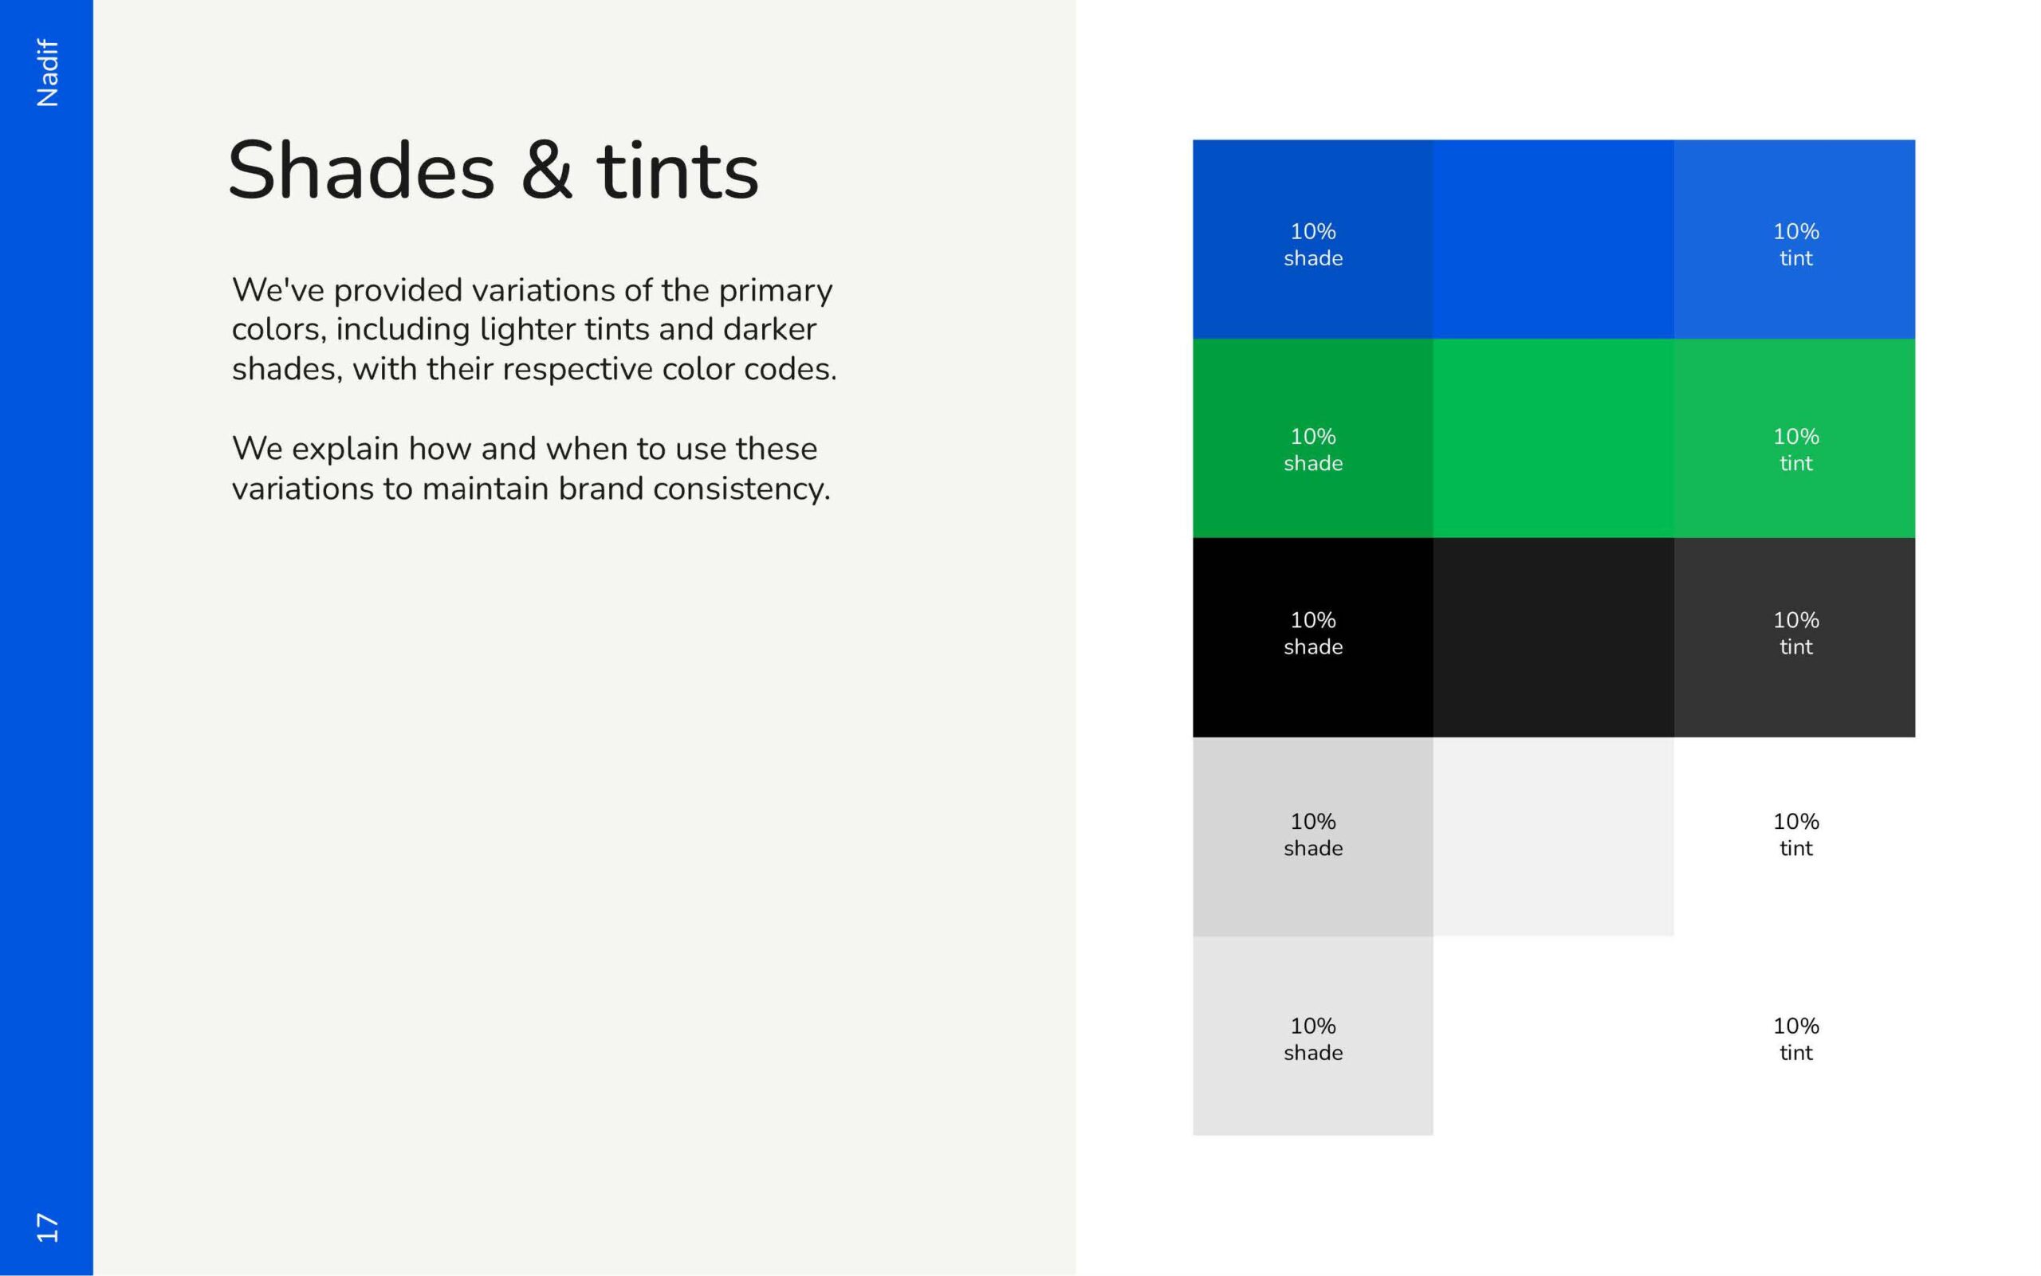Viewport: 2041px width, 1276px height.
Task: Select the green 10% tint swatch
Action: pyautogui.click(x=1795, y=439)
